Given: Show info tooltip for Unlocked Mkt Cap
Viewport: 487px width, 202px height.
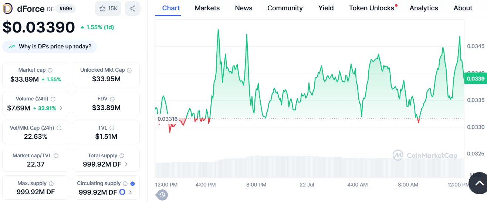Looking at the screenshot, I should (x=129, y=70).
